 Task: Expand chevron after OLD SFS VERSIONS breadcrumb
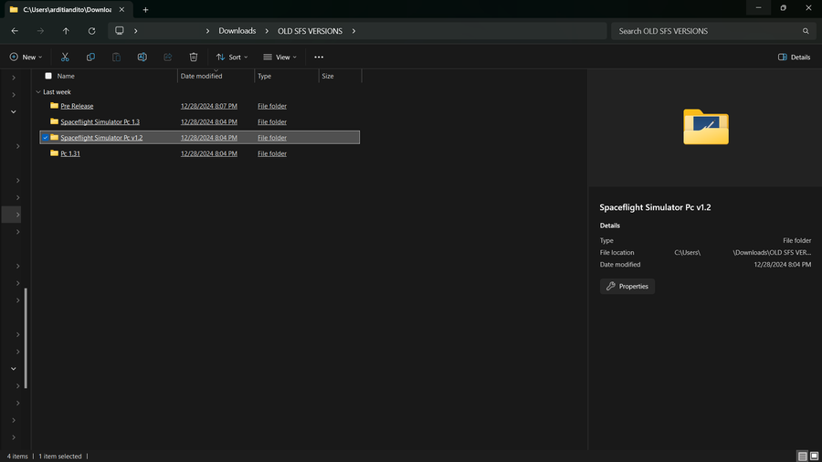point(353,31)
